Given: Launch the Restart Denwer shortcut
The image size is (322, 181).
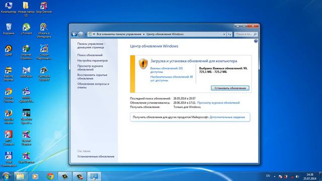Looking at the screenshot, I should [x=26, y=138].
